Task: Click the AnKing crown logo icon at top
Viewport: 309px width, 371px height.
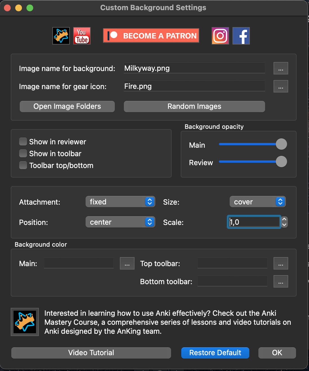Action: (x=61, y=36)
